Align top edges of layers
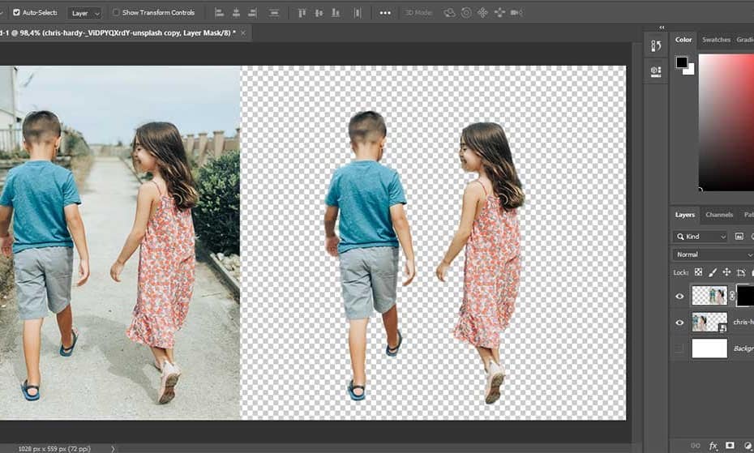 click(x=302, y=13)
